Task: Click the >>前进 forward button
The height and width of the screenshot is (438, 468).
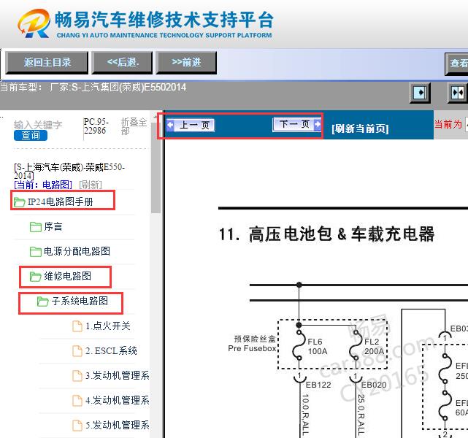Action: click(186, 62)
